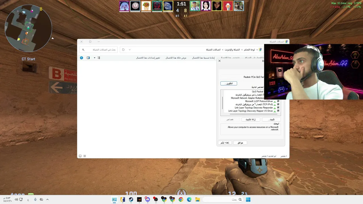Select 'Link-Layer Topology Discovery Mapper I/O Driver' item
363x204 pixels.
point(251,111)
